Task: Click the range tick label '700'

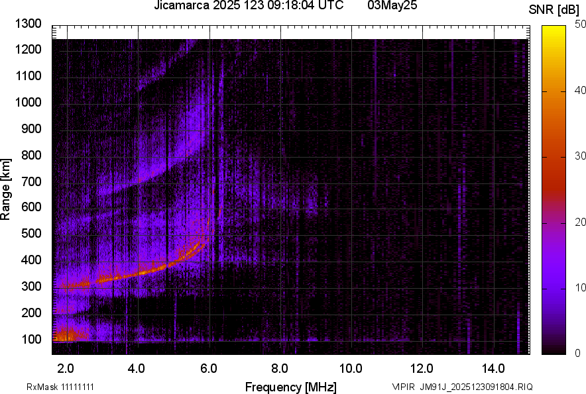Action: (x=31, y=181)
